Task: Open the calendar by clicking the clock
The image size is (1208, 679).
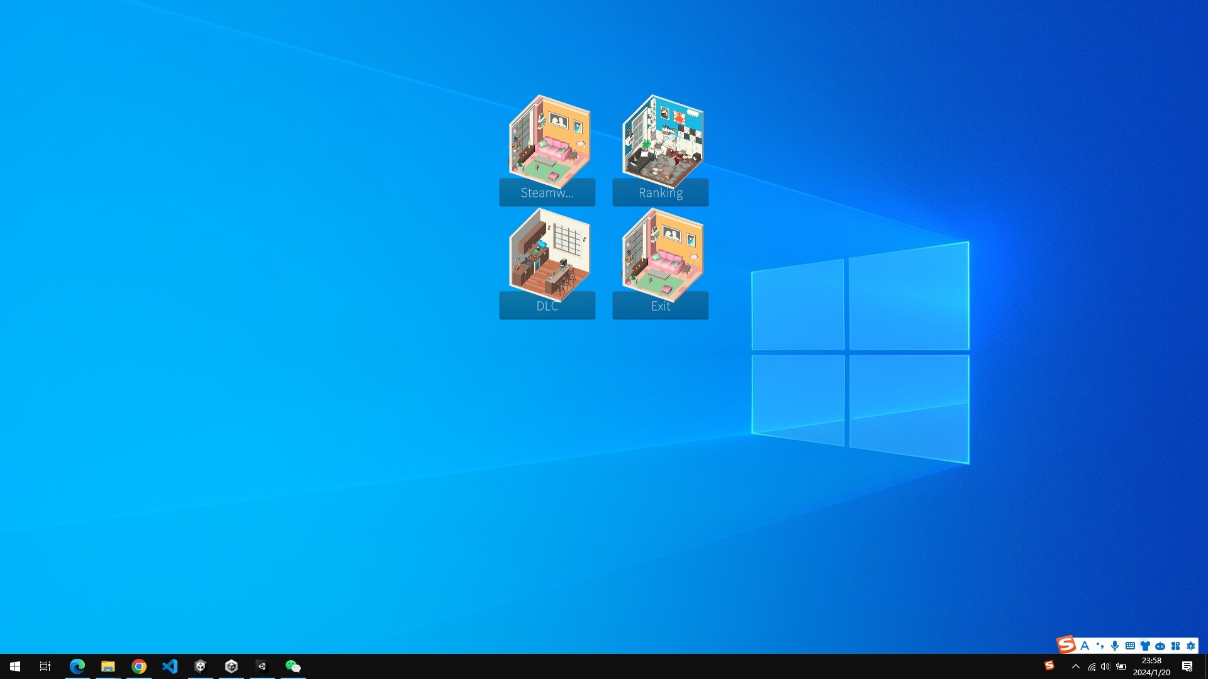Action: 1151,666
